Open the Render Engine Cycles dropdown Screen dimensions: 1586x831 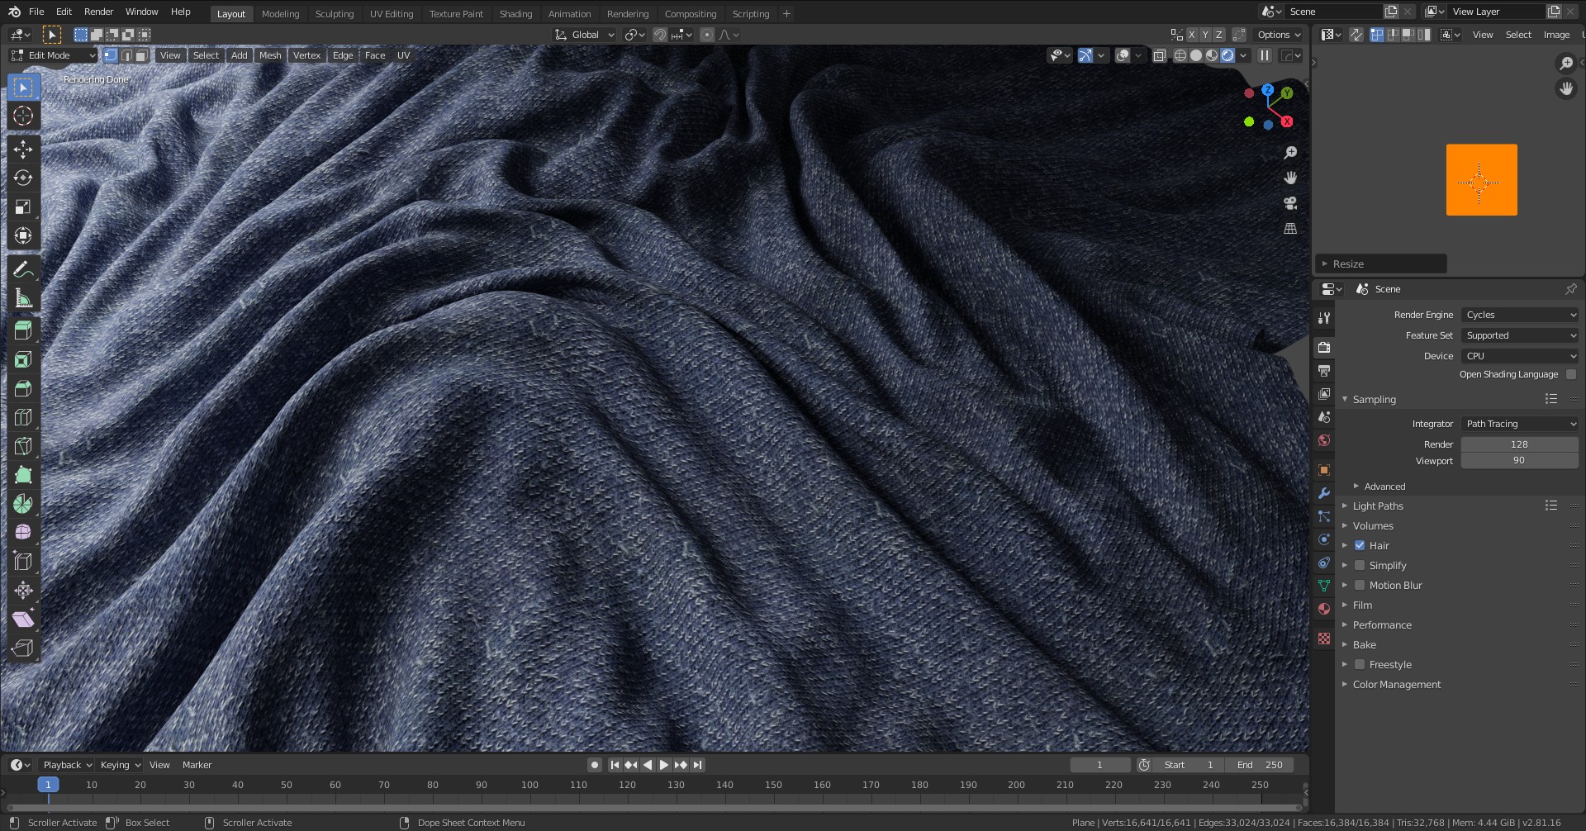[1520, 315]
